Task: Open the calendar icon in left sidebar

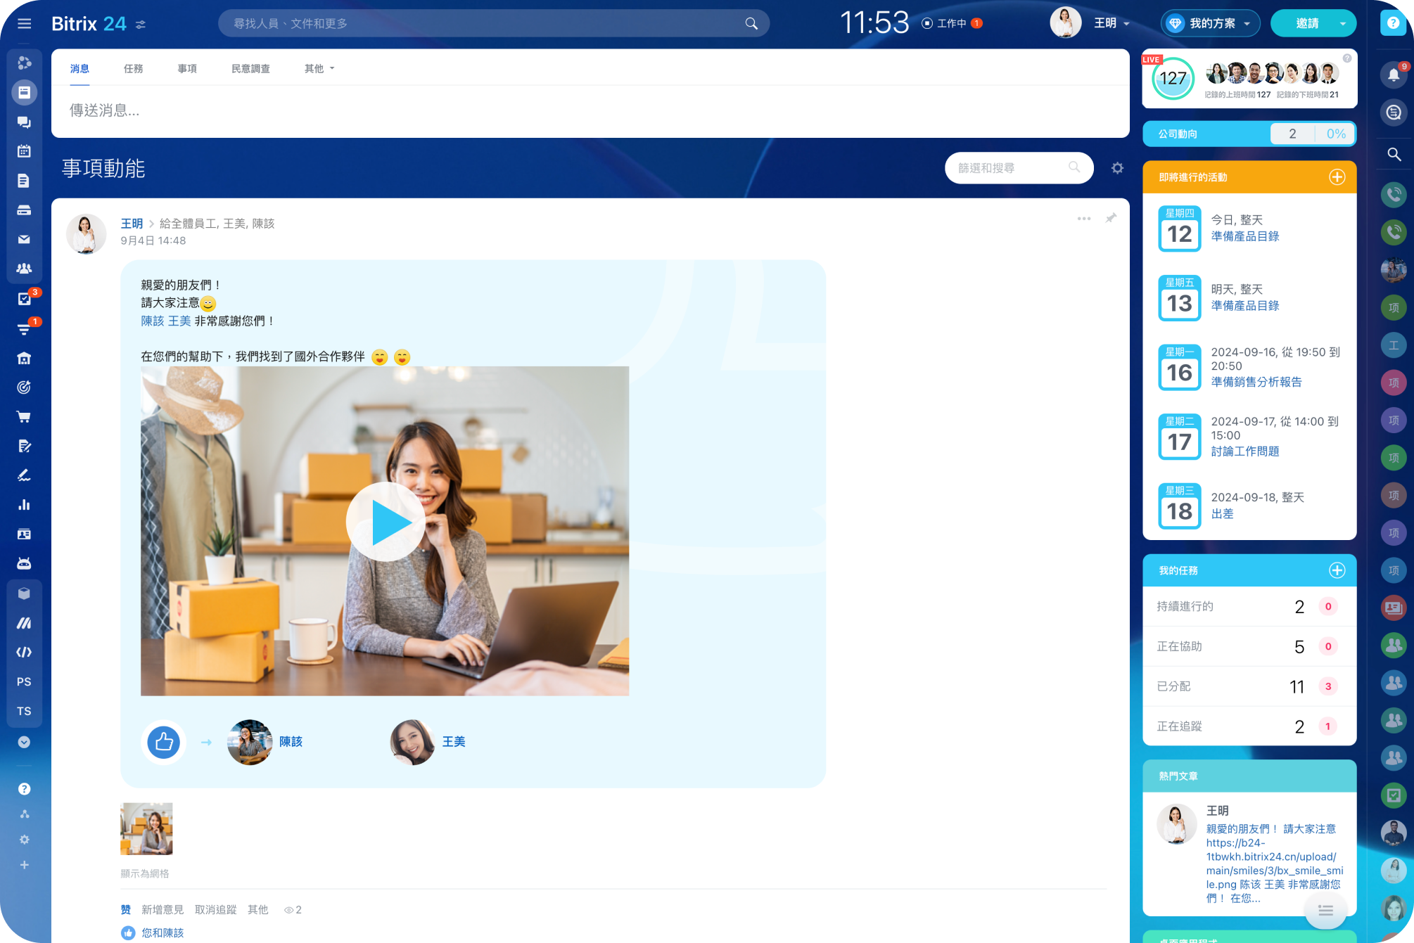Action: [x=24, y=151]
